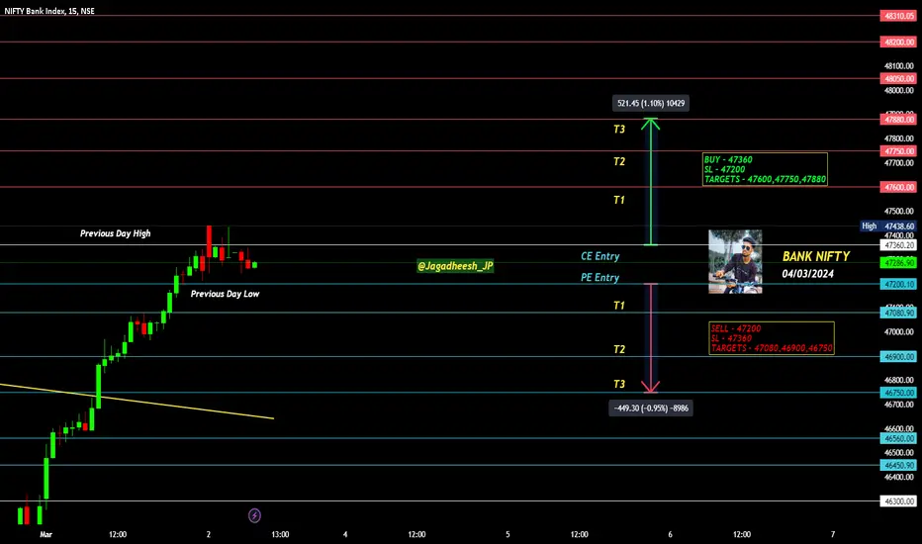Select the BUY - 47360 green text box
This screenshot has width=922, height=544.
[765, 169]
